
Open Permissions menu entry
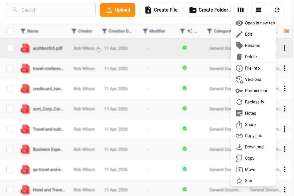point(253,90)
